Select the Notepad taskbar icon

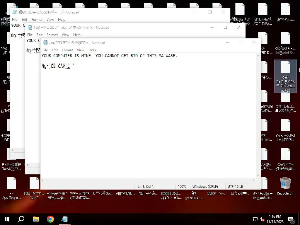click(x=65, y=219)
